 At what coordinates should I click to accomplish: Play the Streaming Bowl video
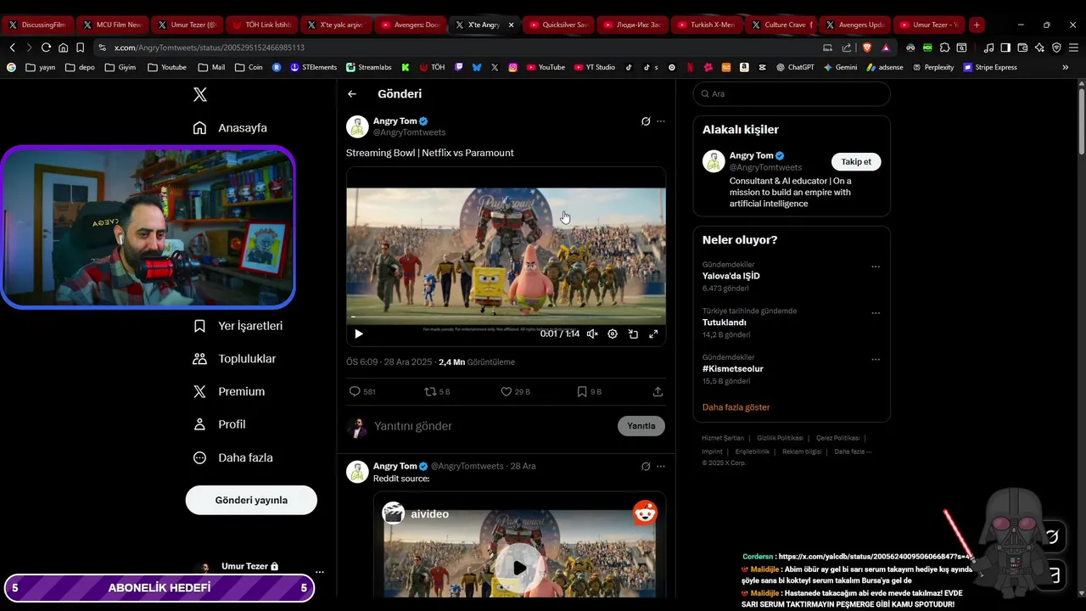coord(358,334)
